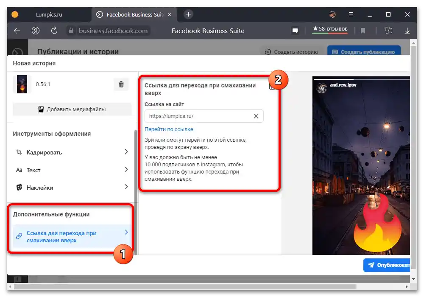
Task: Select Ссылка для перехода при смахивании вверх
Action: point(72,236)
